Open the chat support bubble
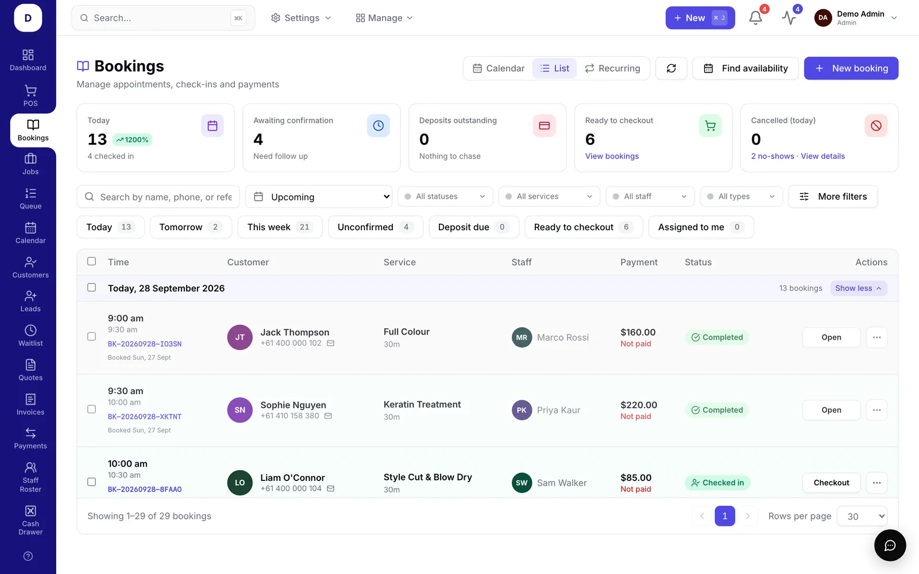 [890, 545]
